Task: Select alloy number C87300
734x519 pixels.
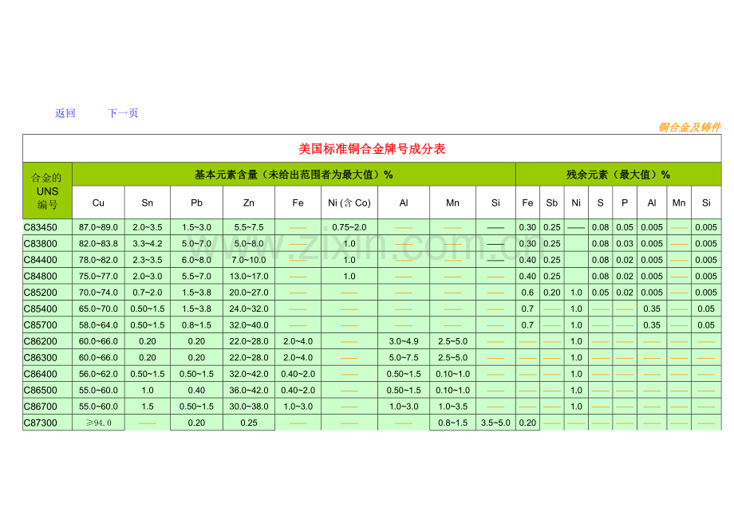Action: pos(40,423)
